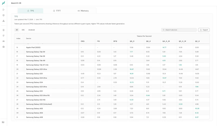Click the SU user avatar
This screenshot has height=126, width=217.
[3, 122]
